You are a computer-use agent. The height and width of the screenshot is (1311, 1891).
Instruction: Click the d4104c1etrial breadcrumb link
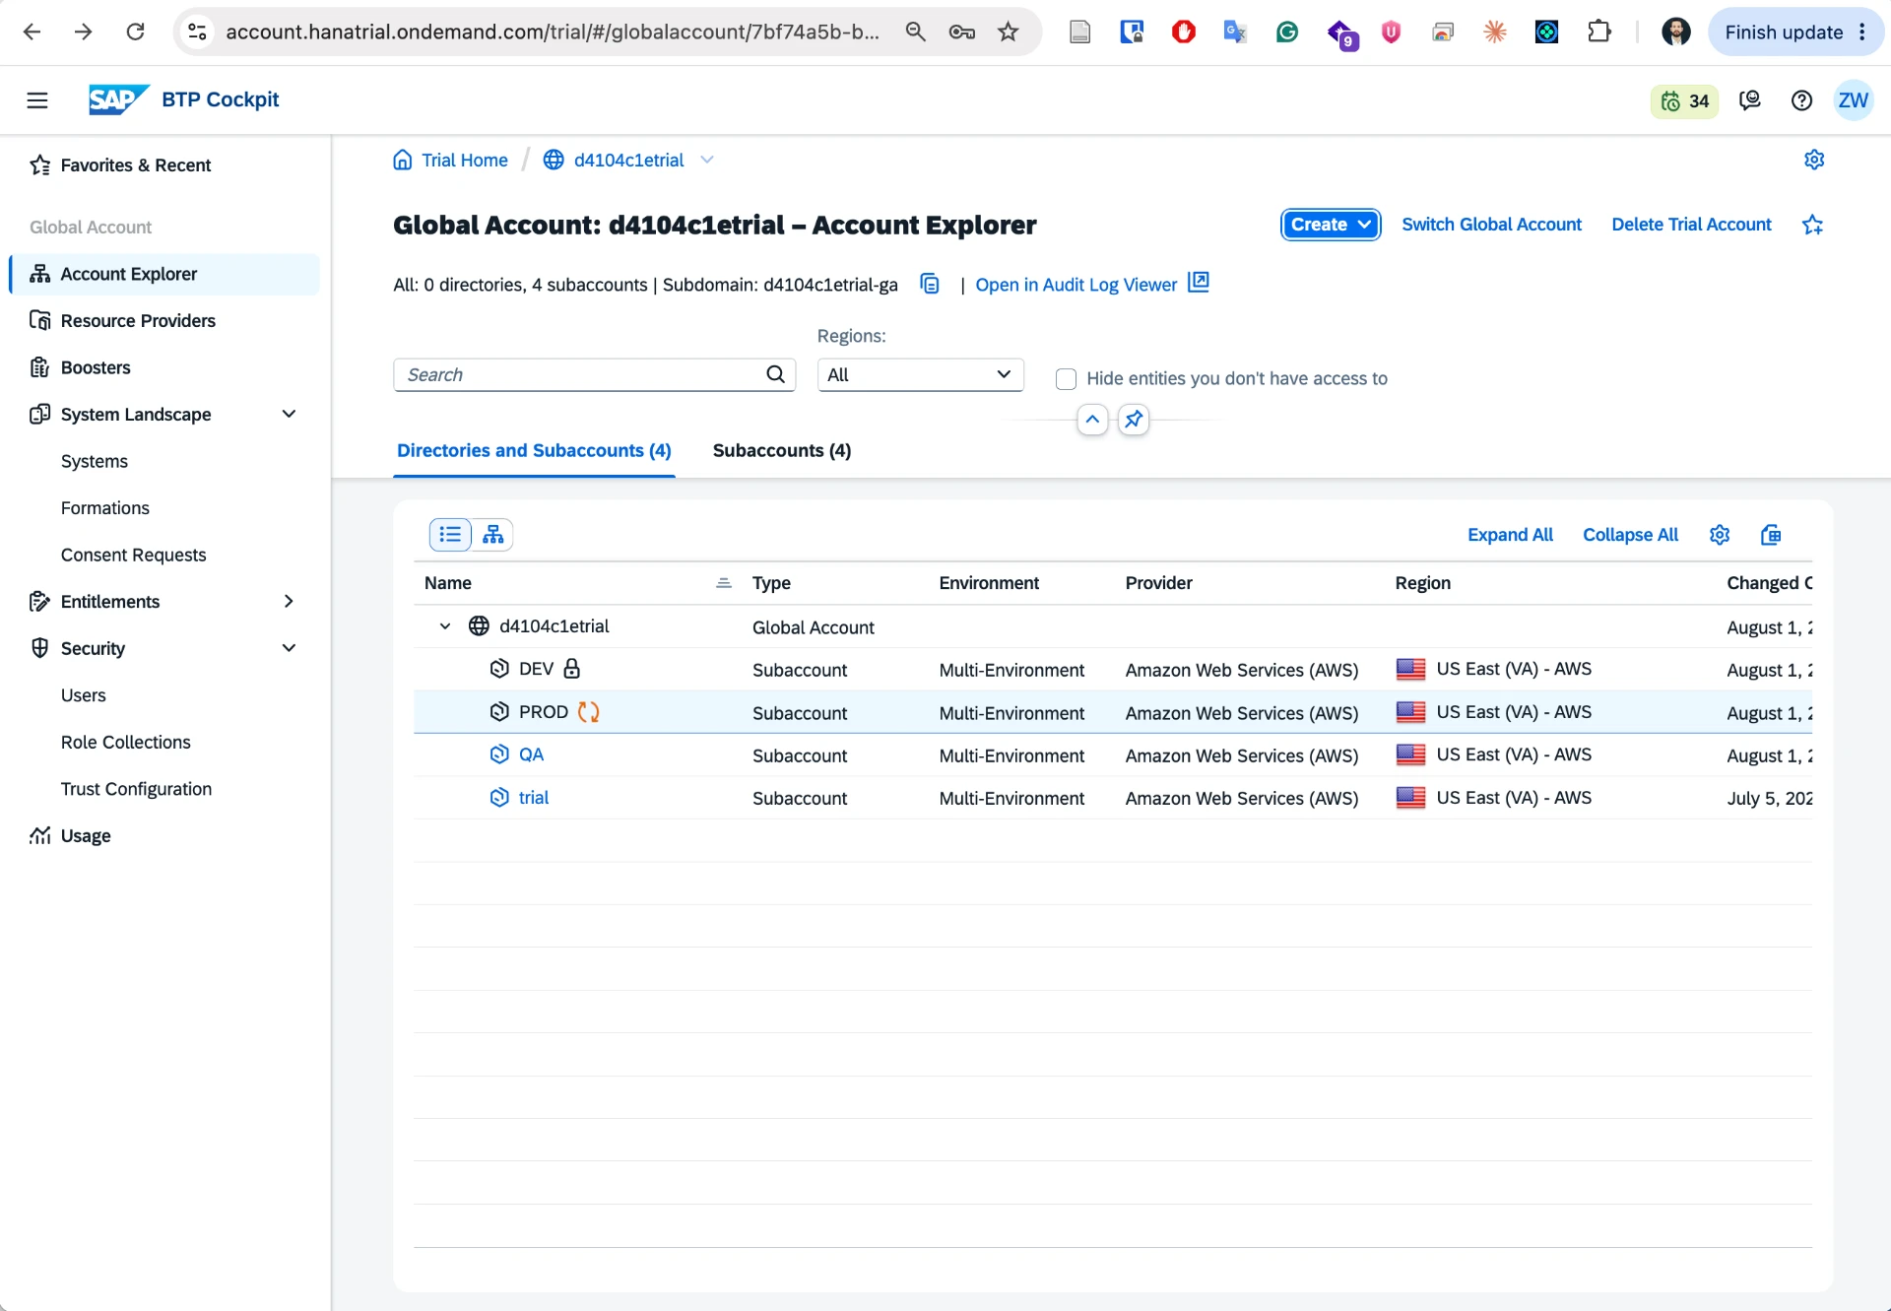(628, 160)
